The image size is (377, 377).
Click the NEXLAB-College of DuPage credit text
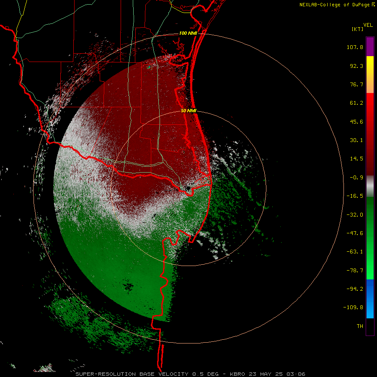335,5
